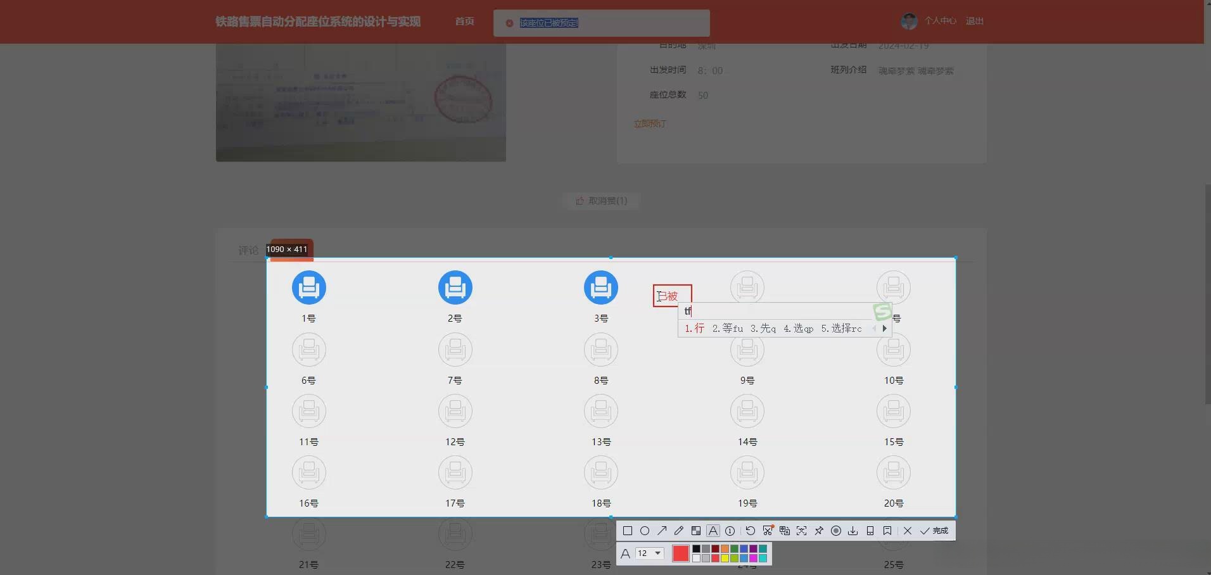Save the screenshot with the download icon
This screenshot has height=575, width=1211.
click(x=853, y=531)
